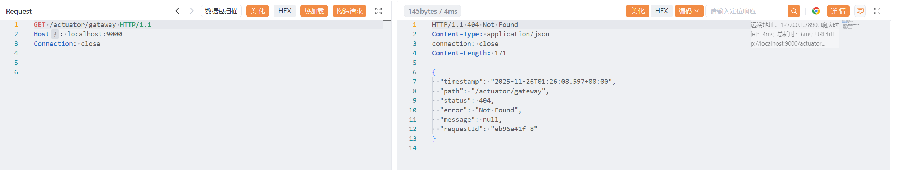Click the response editor minimap thumbnail

pos(850,25)
